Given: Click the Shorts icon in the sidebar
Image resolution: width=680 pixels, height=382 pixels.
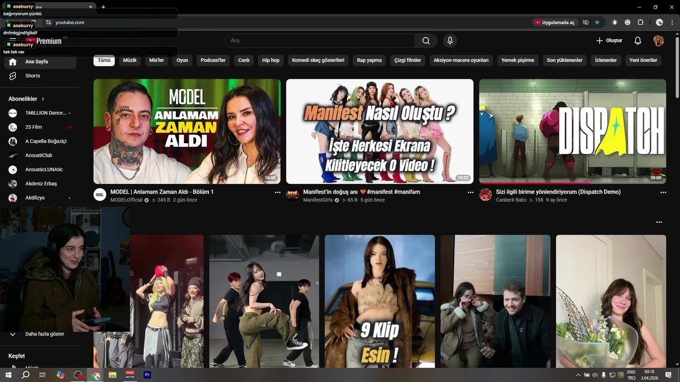Looking at the screenshot, I should click(13, 76).
